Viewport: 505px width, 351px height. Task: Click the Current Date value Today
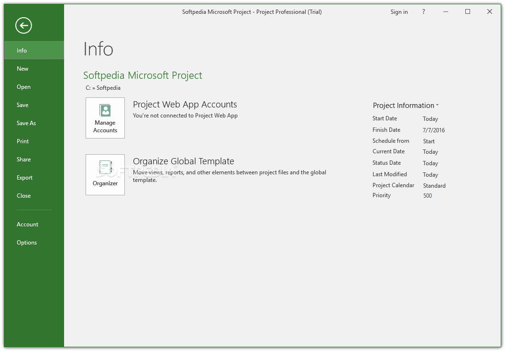coord(430,151)
